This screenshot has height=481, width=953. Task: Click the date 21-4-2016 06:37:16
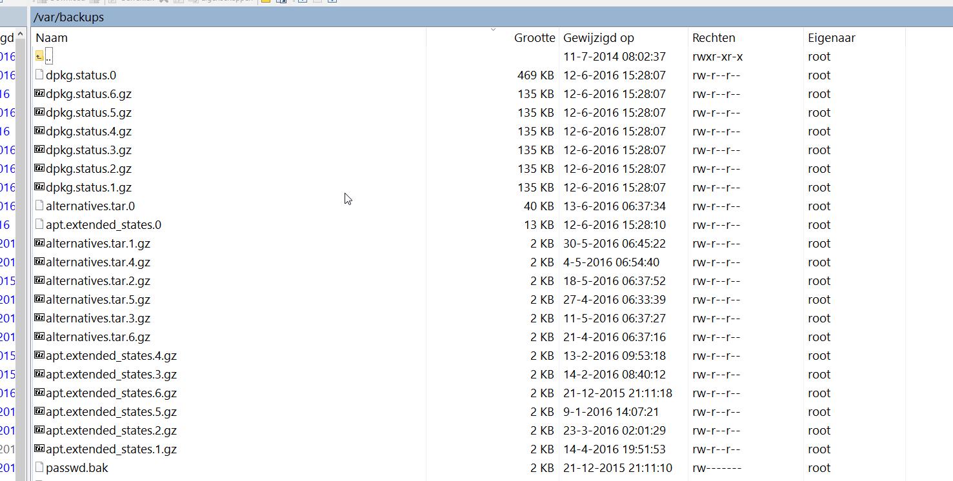point(614,337)
